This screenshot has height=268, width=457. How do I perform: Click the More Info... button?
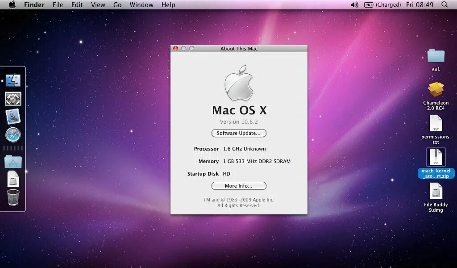[x=239, y=186]
